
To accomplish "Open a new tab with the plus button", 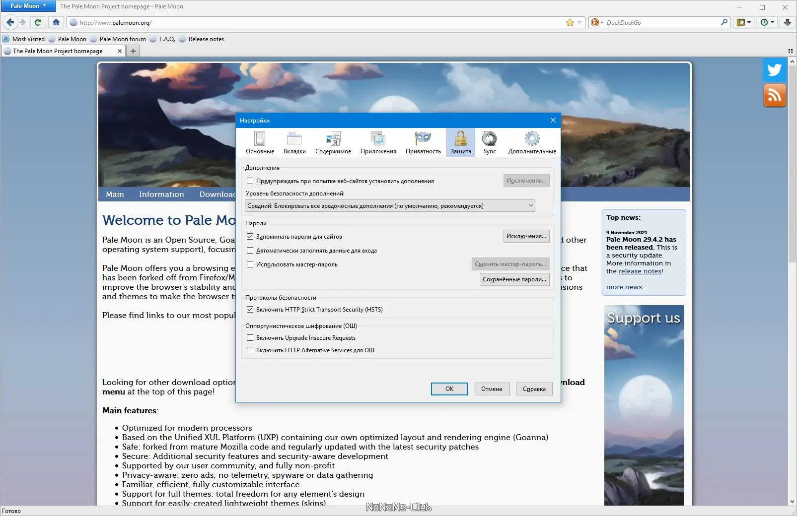I will [x=133, y=51].
